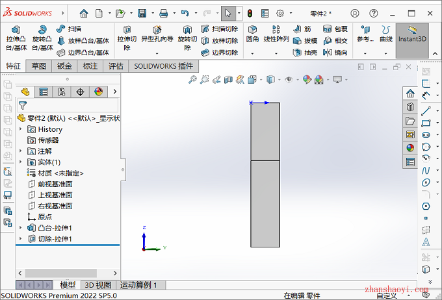Image resolution: width=442 pixels, height=300 pixels.
Task: Switch to the 钣金 Sheet Metal tab
Action: click(64, 66)
